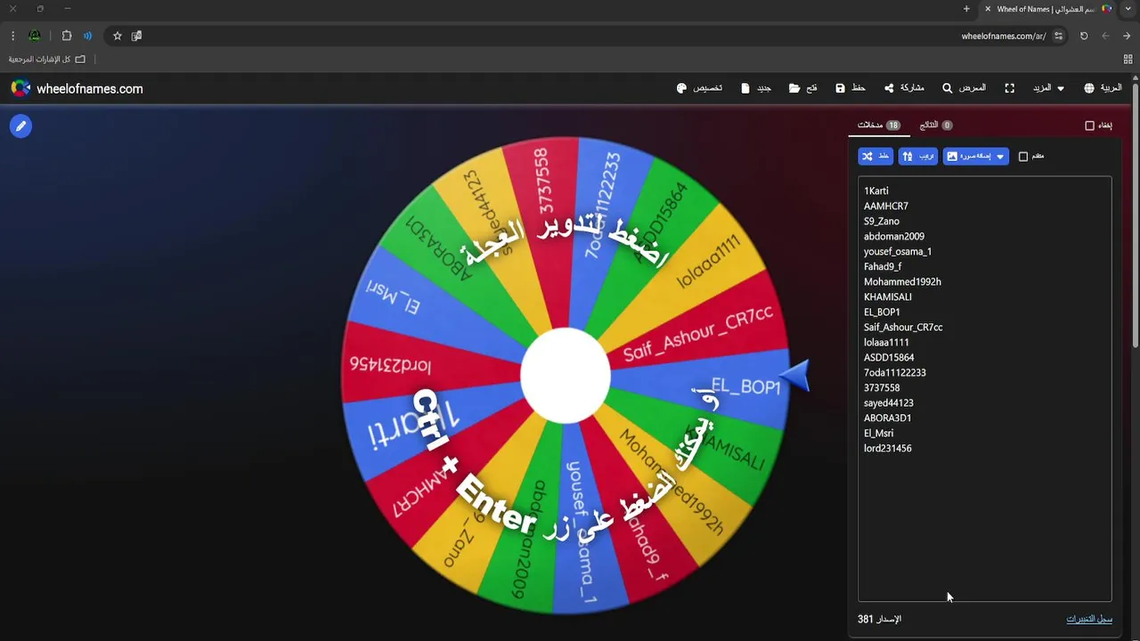Close the Wheel of Names tab

988,9
